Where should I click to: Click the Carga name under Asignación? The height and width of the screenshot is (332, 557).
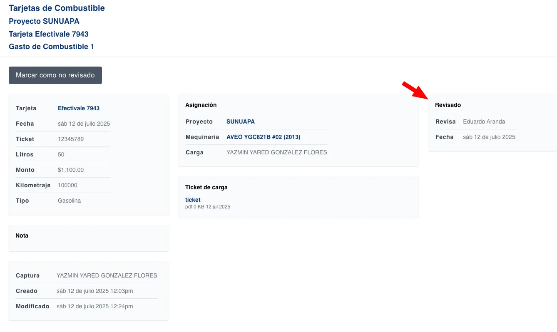point(276,152)
